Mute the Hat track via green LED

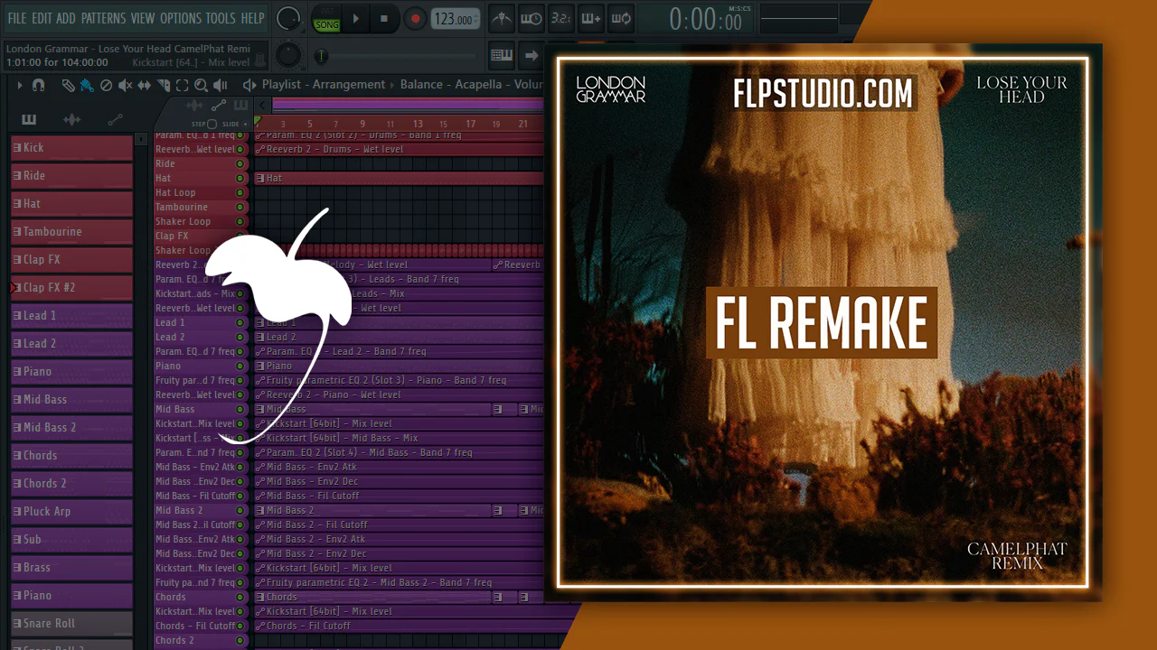tap(240, 179)
